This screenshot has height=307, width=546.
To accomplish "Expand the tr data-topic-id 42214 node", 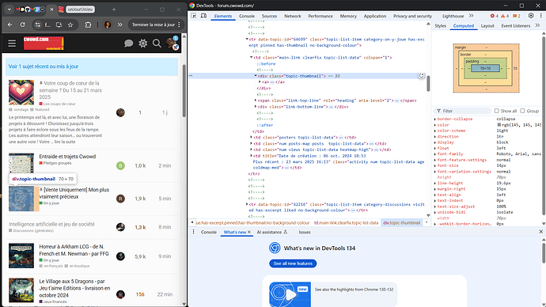I will point(247,204).
